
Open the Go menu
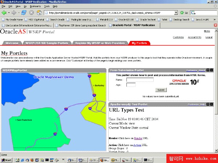pos(25,7)
